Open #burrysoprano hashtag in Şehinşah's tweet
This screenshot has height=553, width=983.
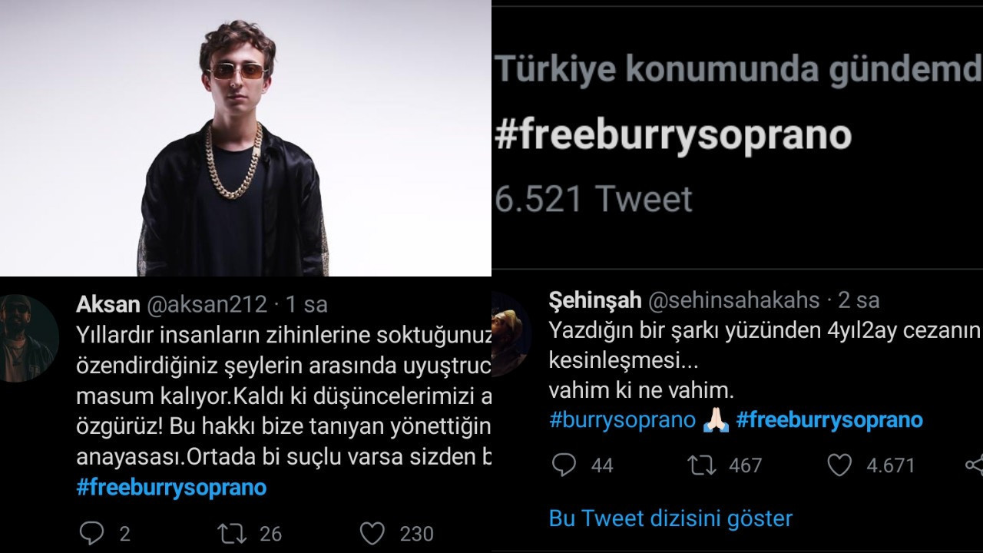[622, 420]
